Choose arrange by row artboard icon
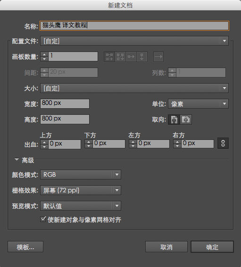 (131, 57)
